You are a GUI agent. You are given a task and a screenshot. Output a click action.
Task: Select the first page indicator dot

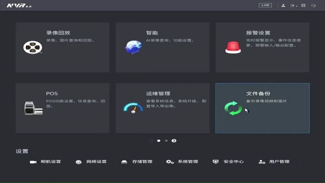(159, 141)
